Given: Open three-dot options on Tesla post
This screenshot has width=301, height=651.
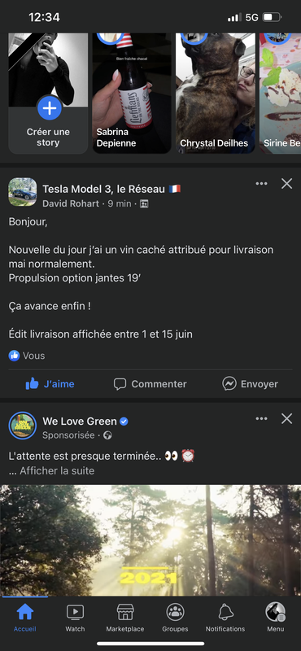Looking at the screenshot, I should tap(262, 184).
